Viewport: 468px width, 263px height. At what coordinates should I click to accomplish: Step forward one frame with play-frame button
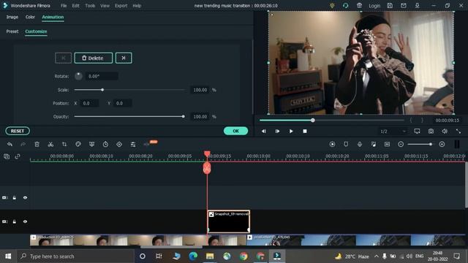[277, 131]
